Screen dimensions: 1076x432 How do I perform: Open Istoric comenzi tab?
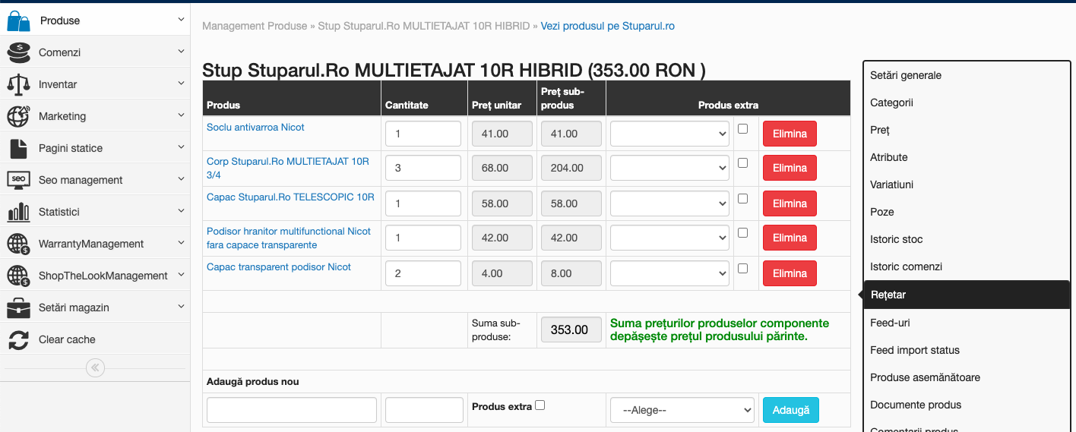tap(906, 266)
